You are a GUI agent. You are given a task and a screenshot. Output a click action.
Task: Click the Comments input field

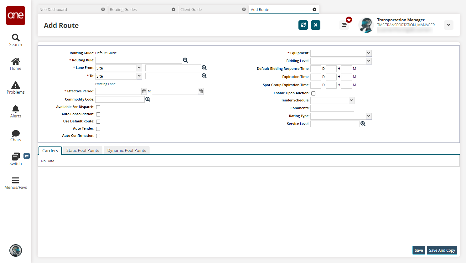pos(332,108)
